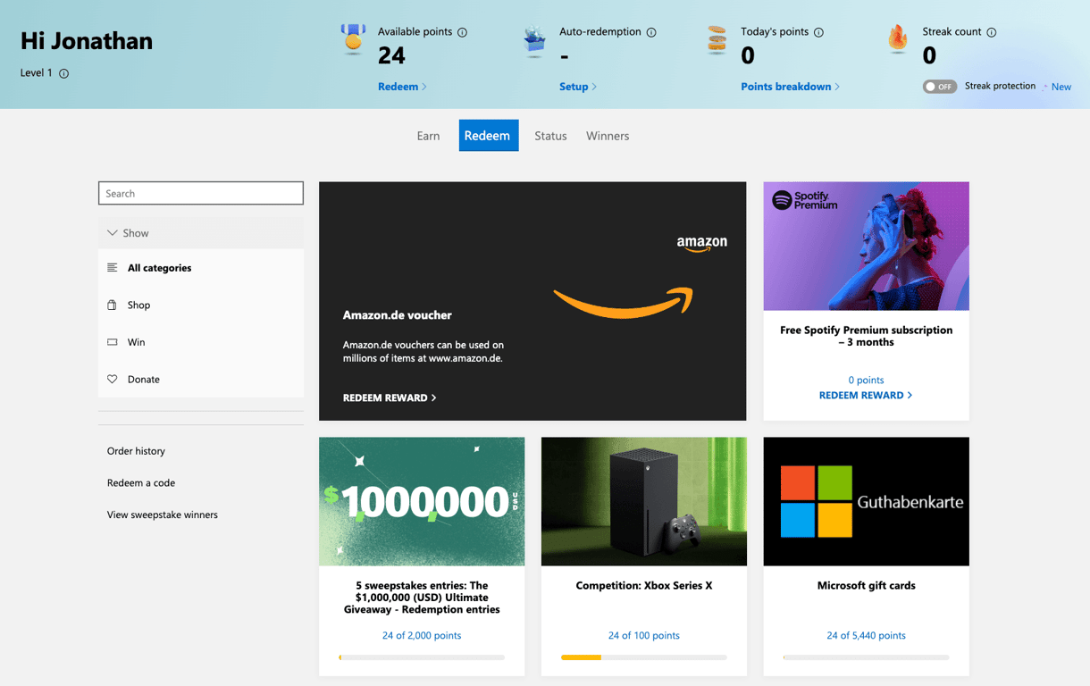Click the Search rewards field
Screen dimensions: 1090x686
[x=201, y=193]
